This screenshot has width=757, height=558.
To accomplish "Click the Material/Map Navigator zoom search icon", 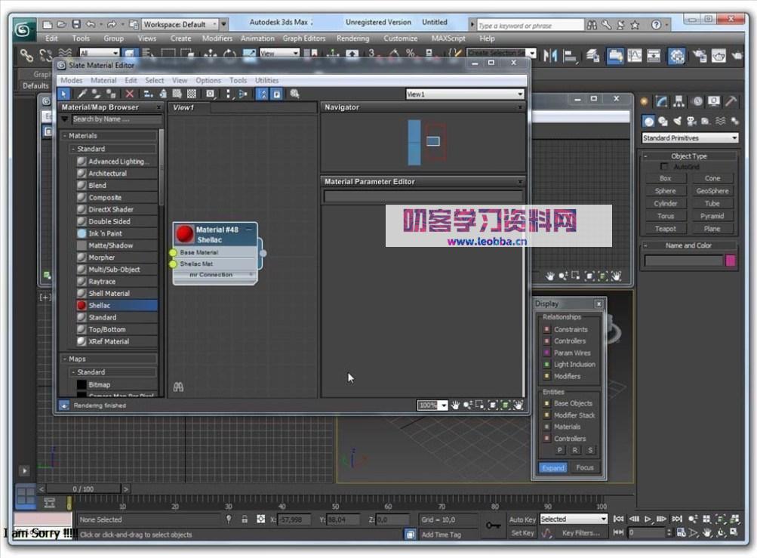I will 294,94.
